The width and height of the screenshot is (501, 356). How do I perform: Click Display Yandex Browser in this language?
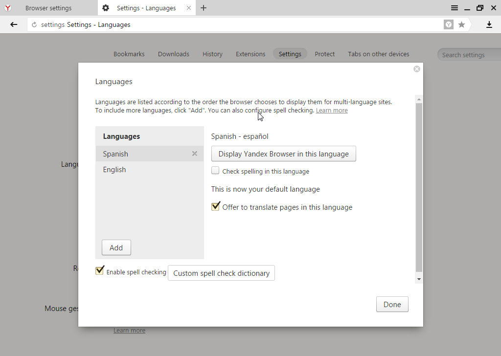tap(284, 154)
